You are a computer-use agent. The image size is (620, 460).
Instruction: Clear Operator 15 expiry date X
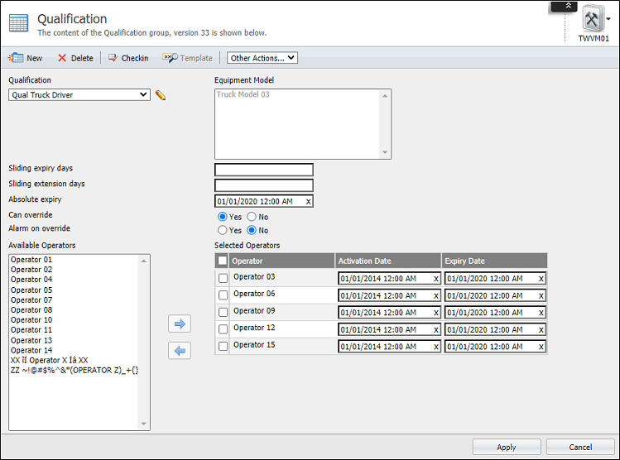pos(541,347)
